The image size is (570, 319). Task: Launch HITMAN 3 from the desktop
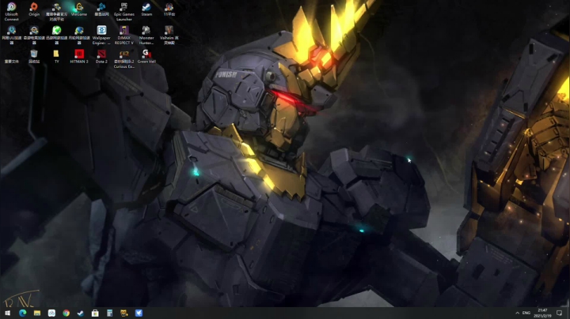tap(79, 57)
